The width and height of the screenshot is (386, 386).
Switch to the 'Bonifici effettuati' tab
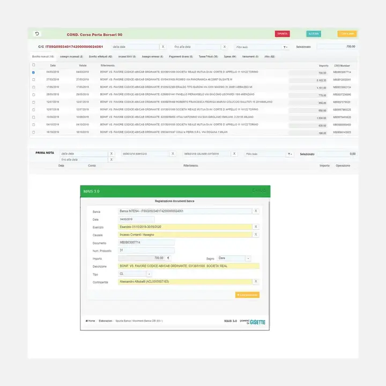point(100,56)
